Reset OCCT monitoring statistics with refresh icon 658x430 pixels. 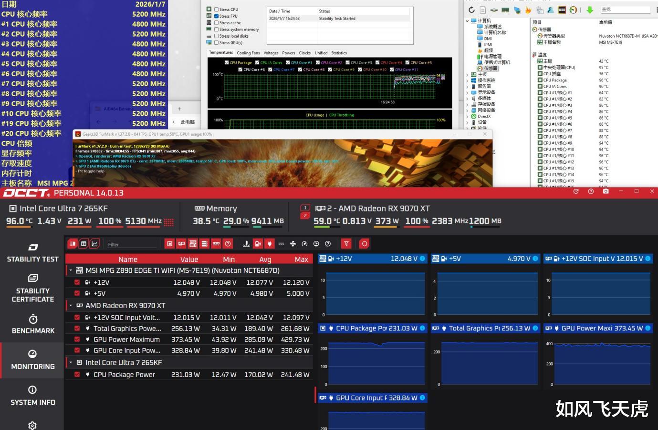(x=364, y=244)
